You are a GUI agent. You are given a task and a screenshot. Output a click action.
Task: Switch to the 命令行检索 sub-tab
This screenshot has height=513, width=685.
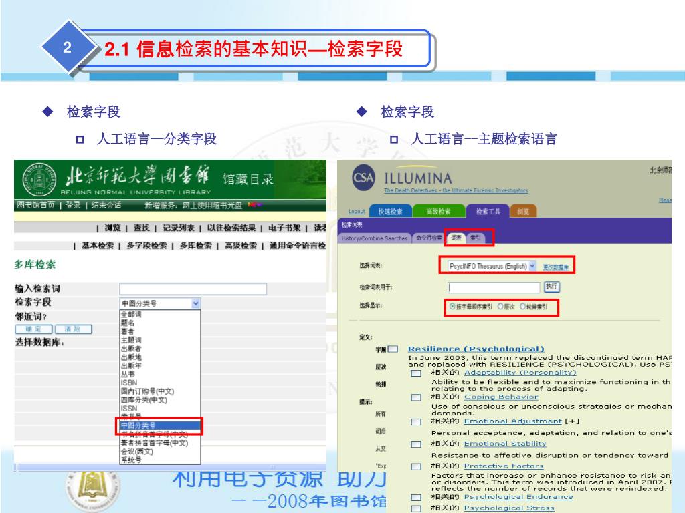pyautogui.click(x=429, y=238)
